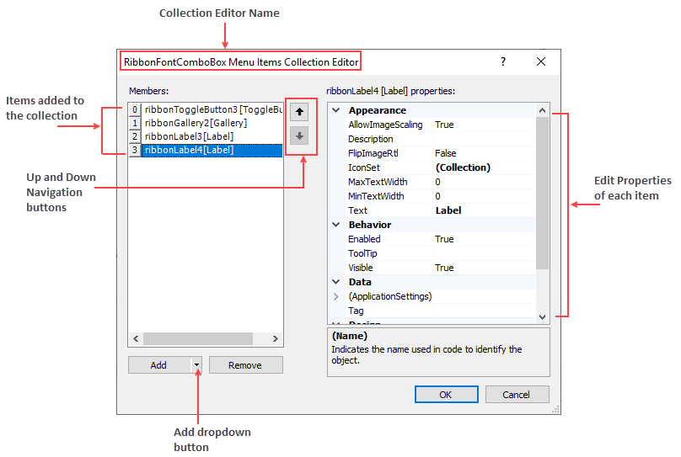Collapse the Data property category
Viewport: 681px width, 457px height.
(x=335, y=282)
